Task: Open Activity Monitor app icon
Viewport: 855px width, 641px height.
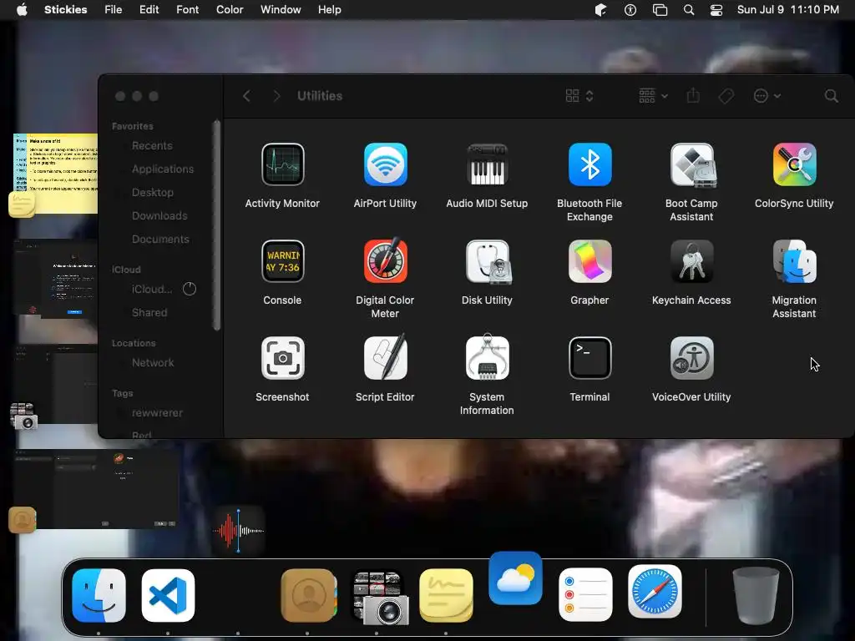Action: coord(282,164)
